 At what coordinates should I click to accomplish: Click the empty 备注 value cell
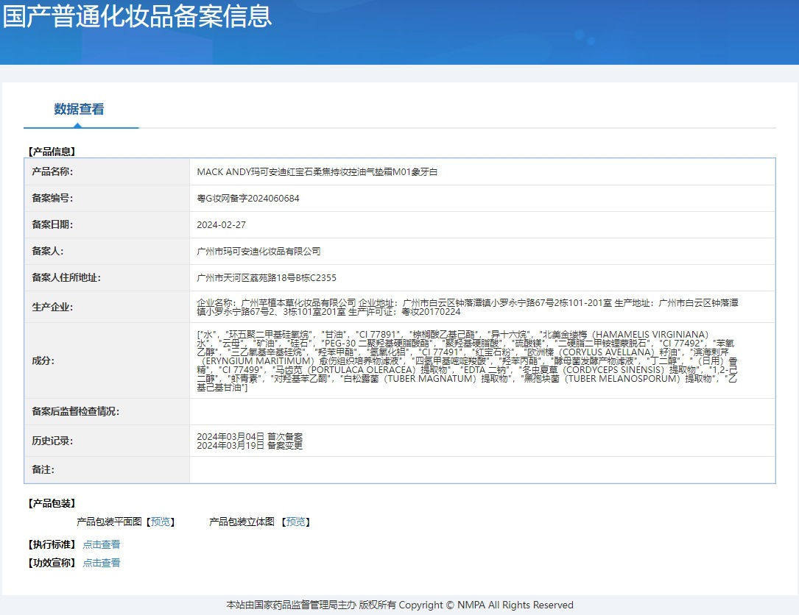(x=482, y=470)
